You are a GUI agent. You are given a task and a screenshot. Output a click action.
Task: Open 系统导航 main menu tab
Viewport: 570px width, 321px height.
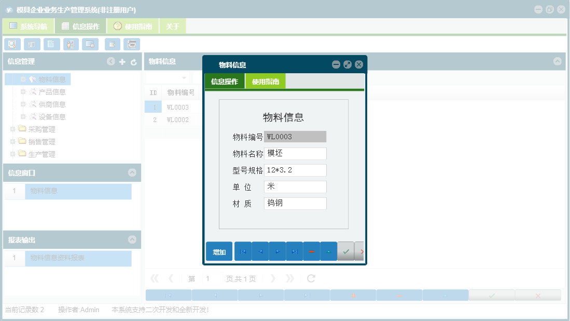pos(29,26)
